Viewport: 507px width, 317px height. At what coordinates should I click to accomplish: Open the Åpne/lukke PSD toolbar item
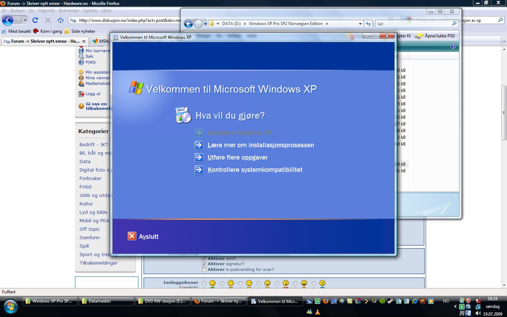[435, 36]
